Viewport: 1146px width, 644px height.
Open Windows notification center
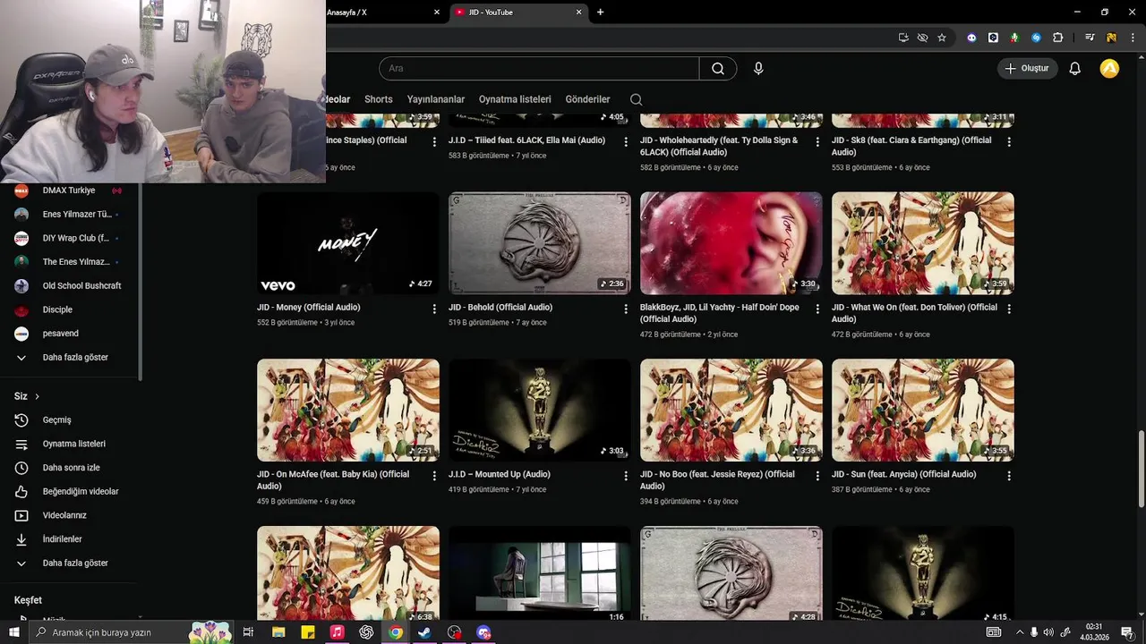[x=1127, y=632]
